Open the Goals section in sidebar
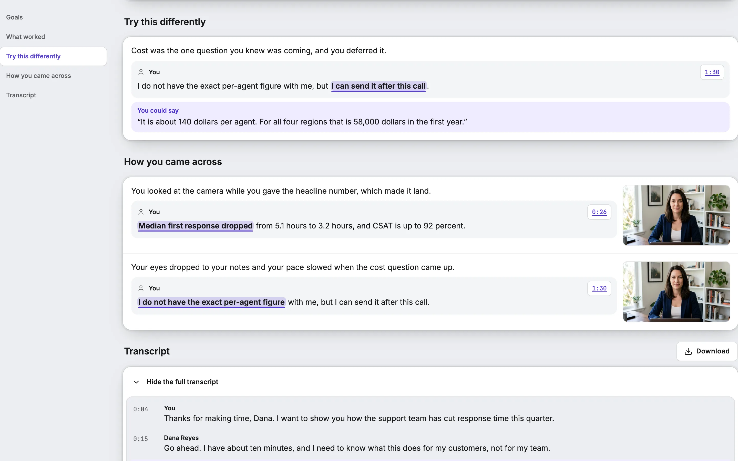738x461 pixels. coord(14,17)
